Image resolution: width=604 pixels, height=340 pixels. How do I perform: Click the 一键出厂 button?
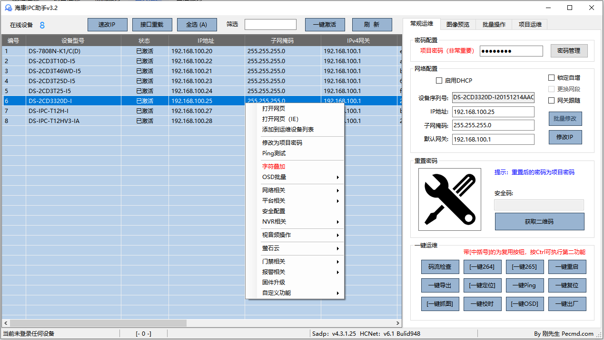567,304
